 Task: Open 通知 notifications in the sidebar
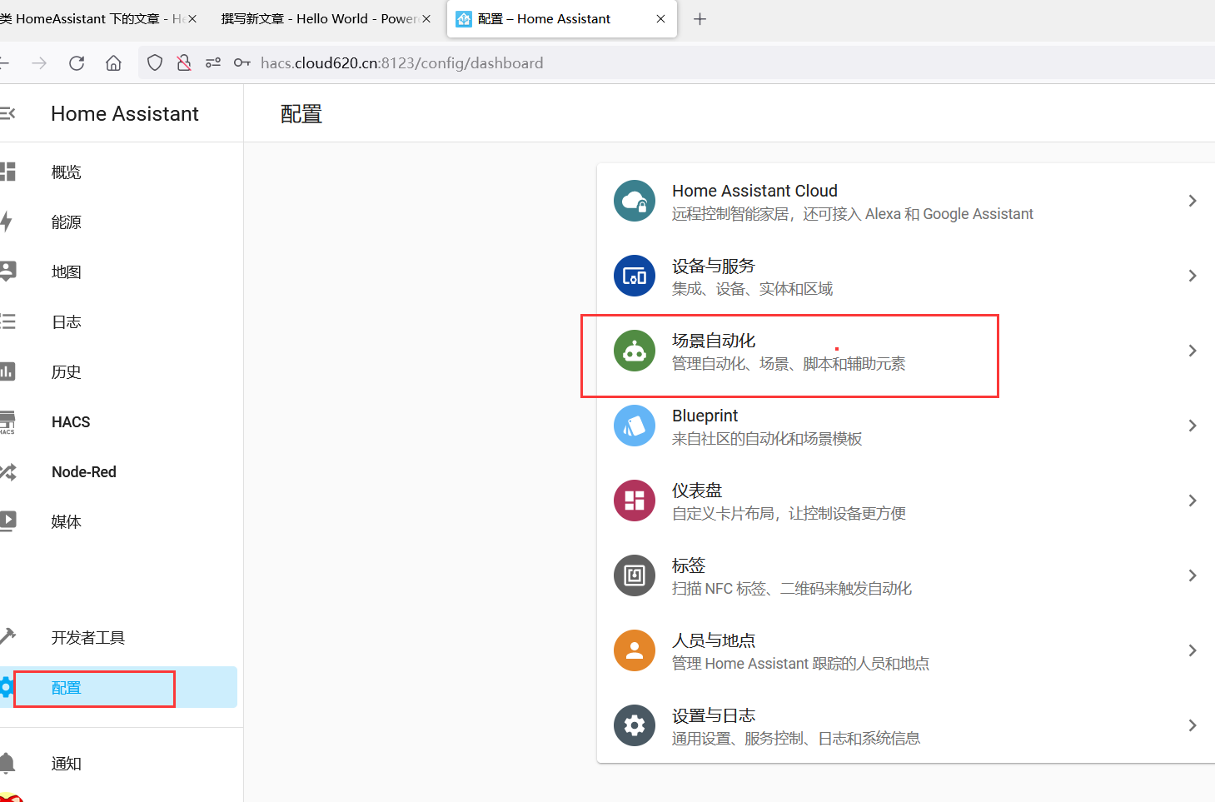[x=67, y=764]
